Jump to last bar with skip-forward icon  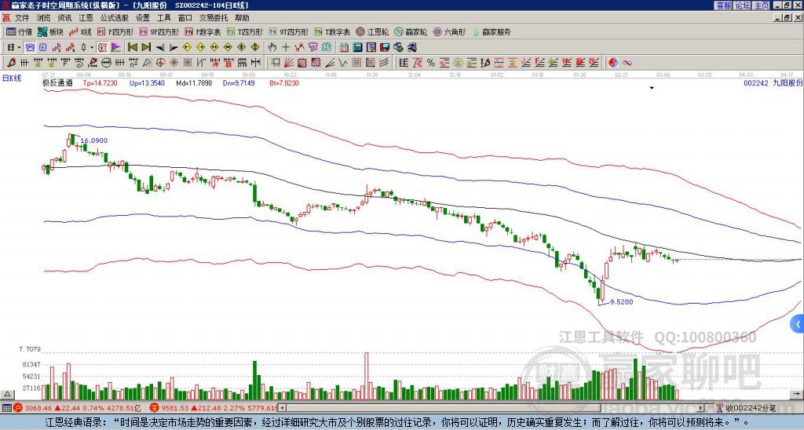(x=146, y=48)
